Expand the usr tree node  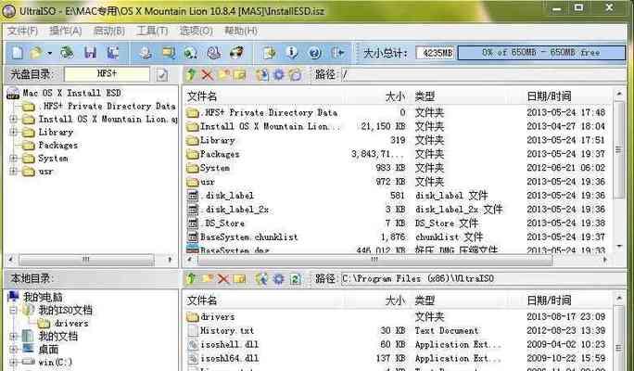13,172
